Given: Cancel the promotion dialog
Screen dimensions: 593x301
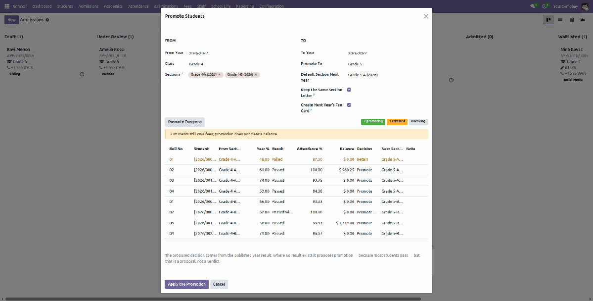Looking at the screenshot, I should coord(219,284).
